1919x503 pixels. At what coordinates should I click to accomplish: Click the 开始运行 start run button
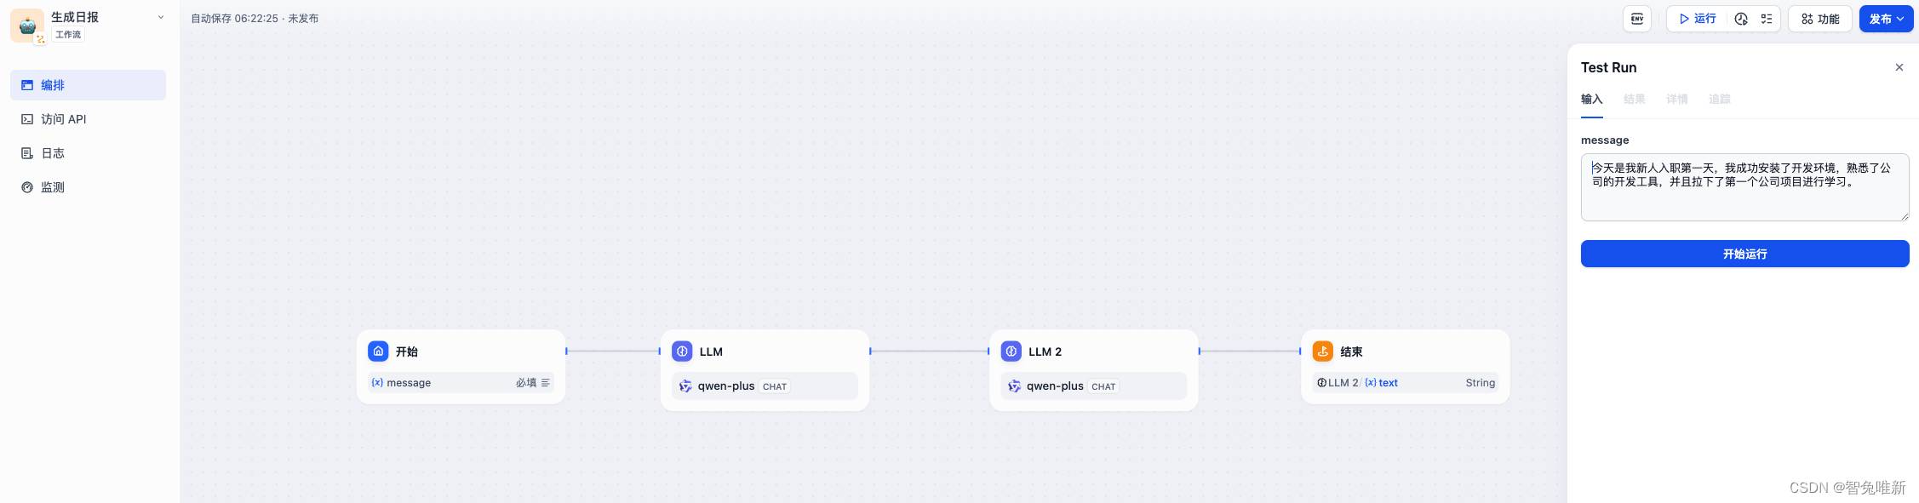click(1744, 254)
